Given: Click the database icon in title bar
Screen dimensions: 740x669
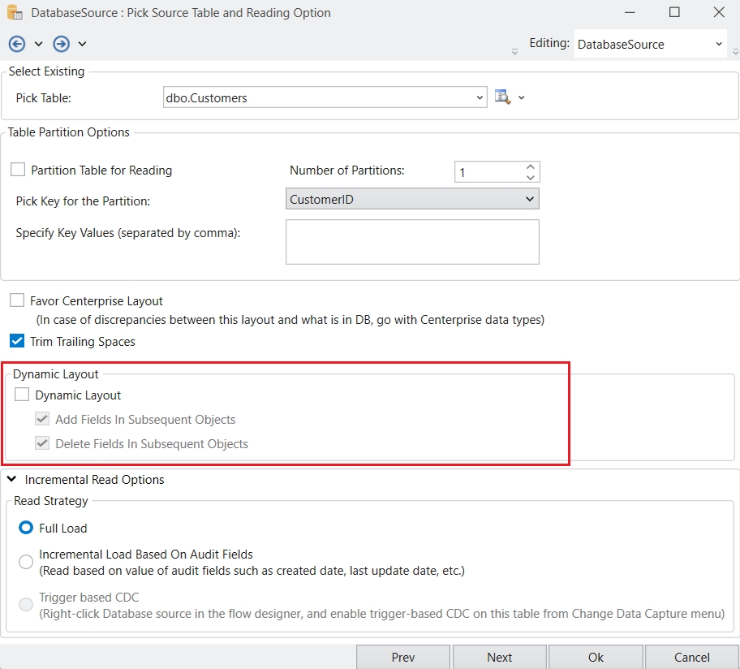Looking at the screenshot, I should [x=15, y=13].
